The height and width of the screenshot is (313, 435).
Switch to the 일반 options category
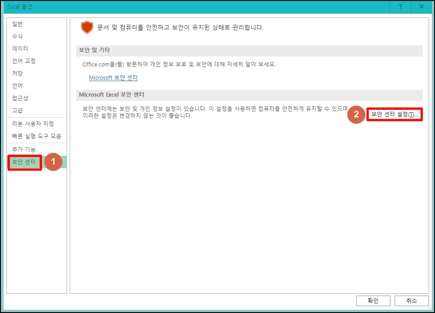(x=18, y=24)
